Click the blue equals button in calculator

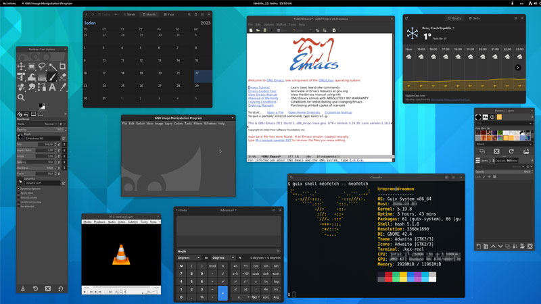click(x=222, y=293)
